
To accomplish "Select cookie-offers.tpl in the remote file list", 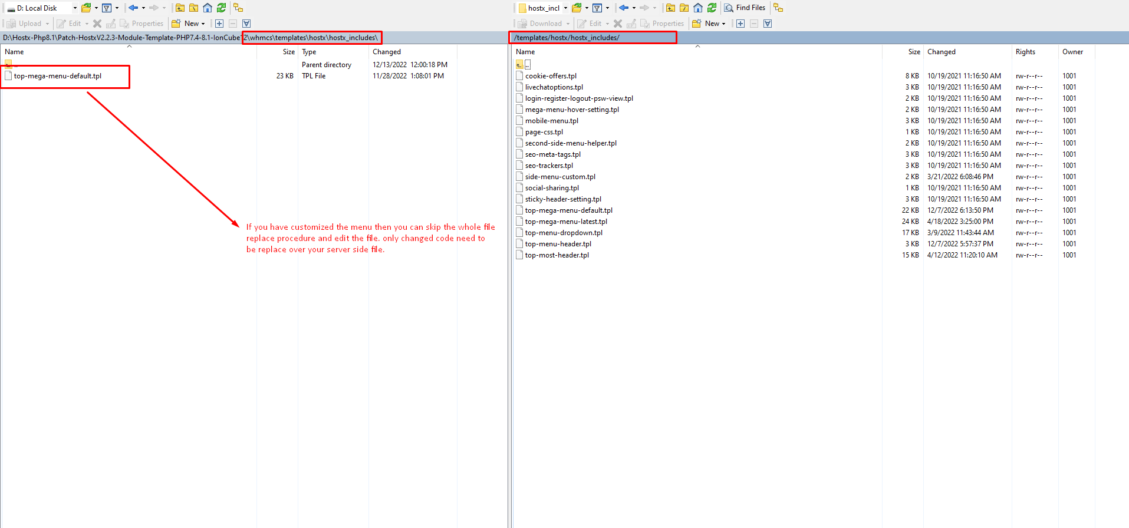I will point(551,76).
